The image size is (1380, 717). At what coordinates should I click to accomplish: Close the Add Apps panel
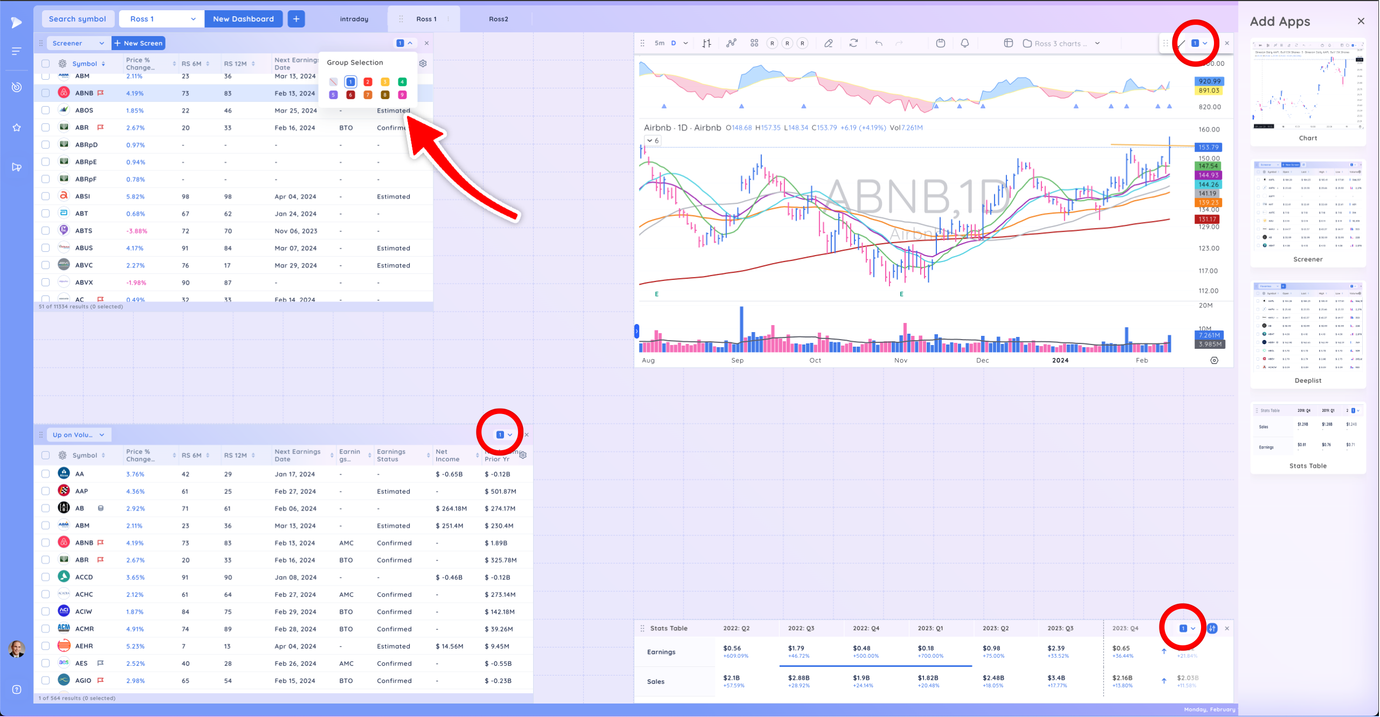[x=1361, y=21]
